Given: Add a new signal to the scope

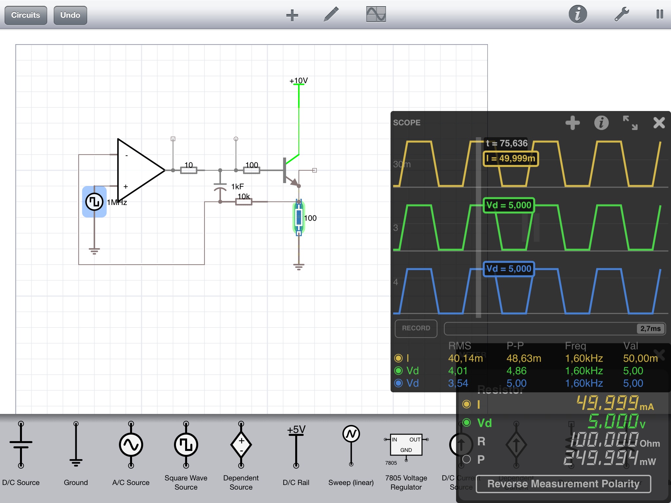Looking at the screenshot, I should click(x=572, y=123).
